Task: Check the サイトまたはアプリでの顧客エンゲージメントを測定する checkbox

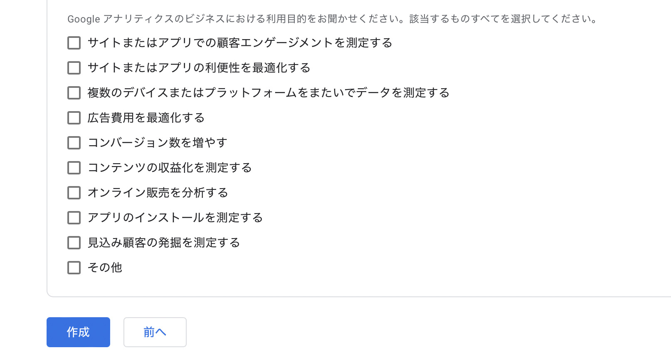Action: click(74, 43)
